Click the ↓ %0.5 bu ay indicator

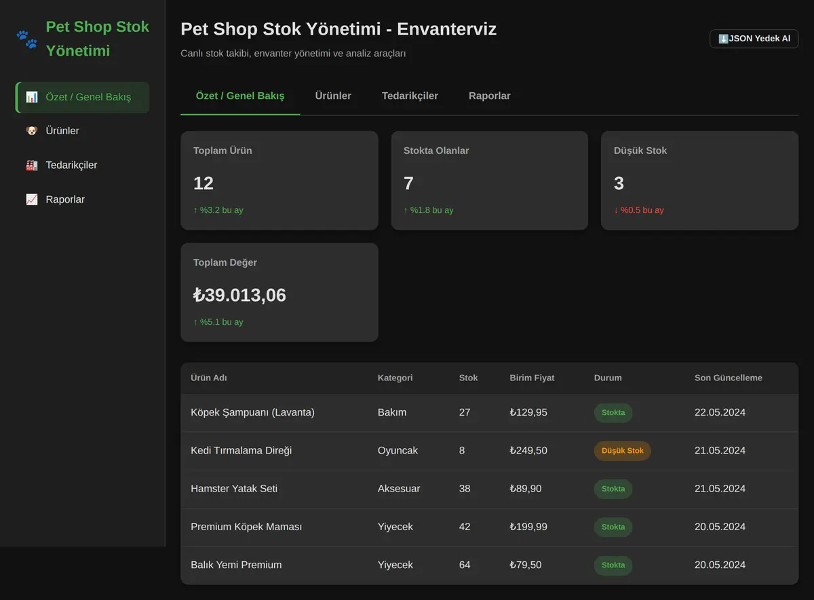tap(639, 210)
